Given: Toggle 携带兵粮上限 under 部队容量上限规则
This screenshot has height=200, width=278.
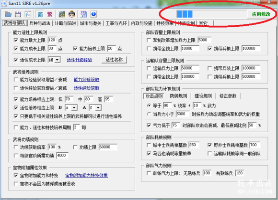Looking at the screenshot, I should 210,49.
